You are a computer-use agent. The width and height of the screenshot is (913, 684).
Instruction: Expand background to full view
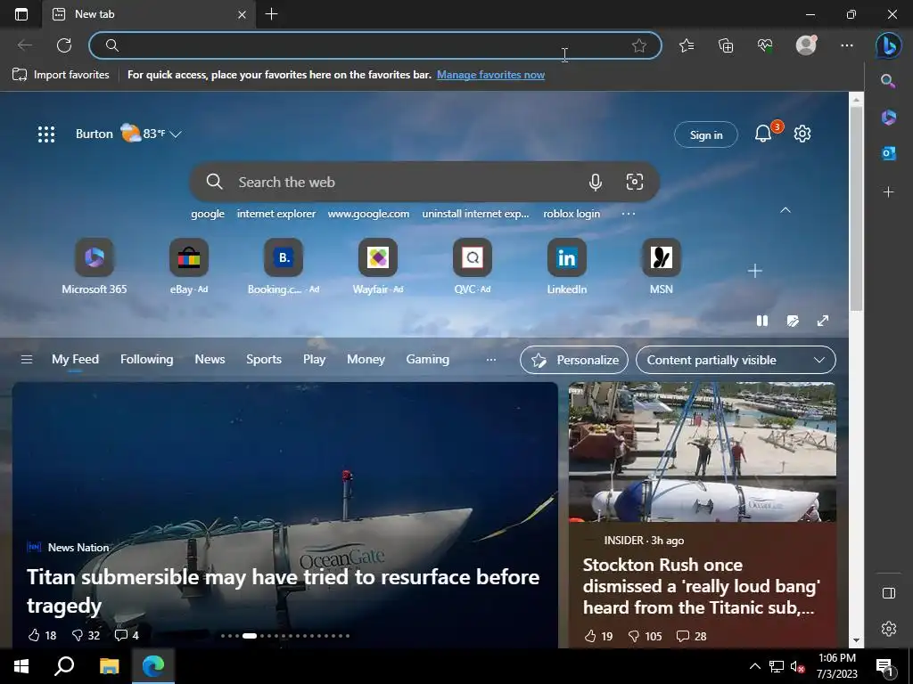pos(823,321)
